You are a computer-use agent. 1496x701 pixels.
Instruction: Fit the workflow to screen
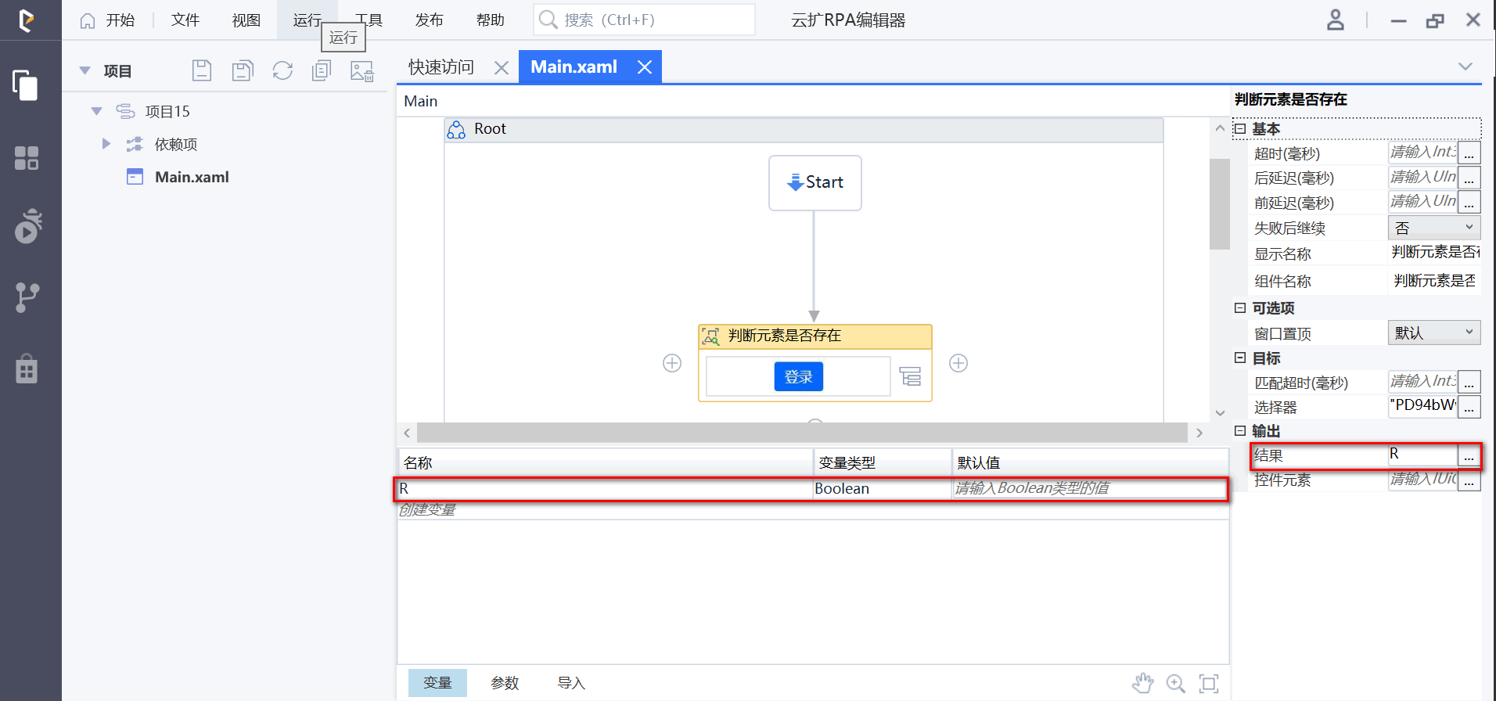(1209, 683)
